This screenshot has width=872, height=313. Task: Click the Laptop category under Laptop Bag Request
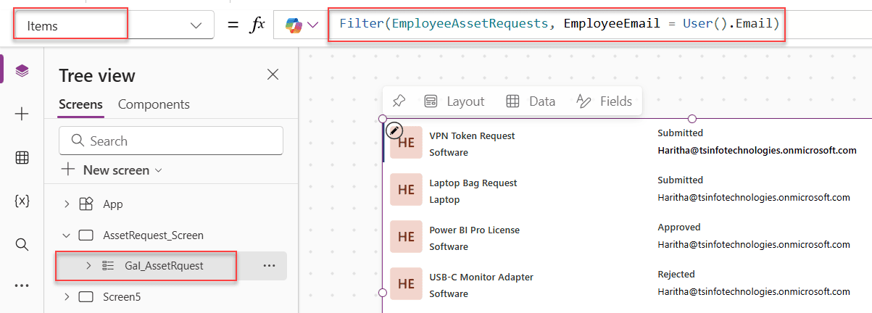point(444,199)
